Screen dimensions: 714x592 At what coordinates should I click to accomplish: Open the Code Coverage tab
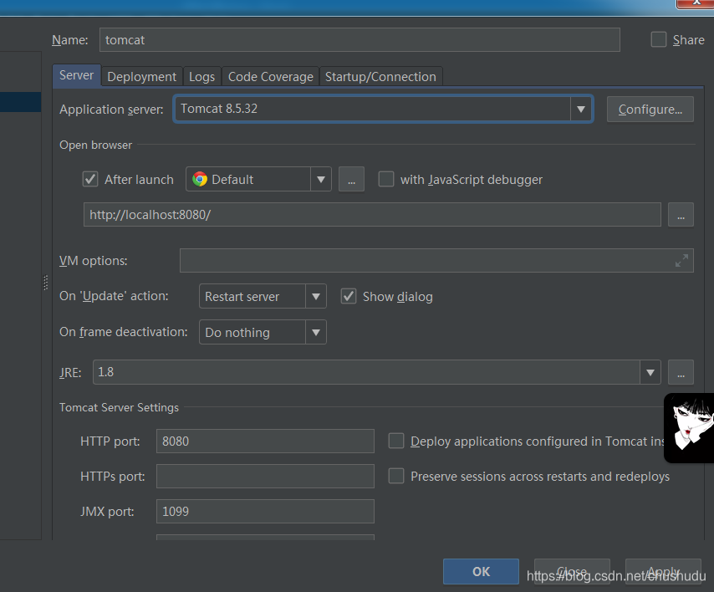tap(271, 76)
